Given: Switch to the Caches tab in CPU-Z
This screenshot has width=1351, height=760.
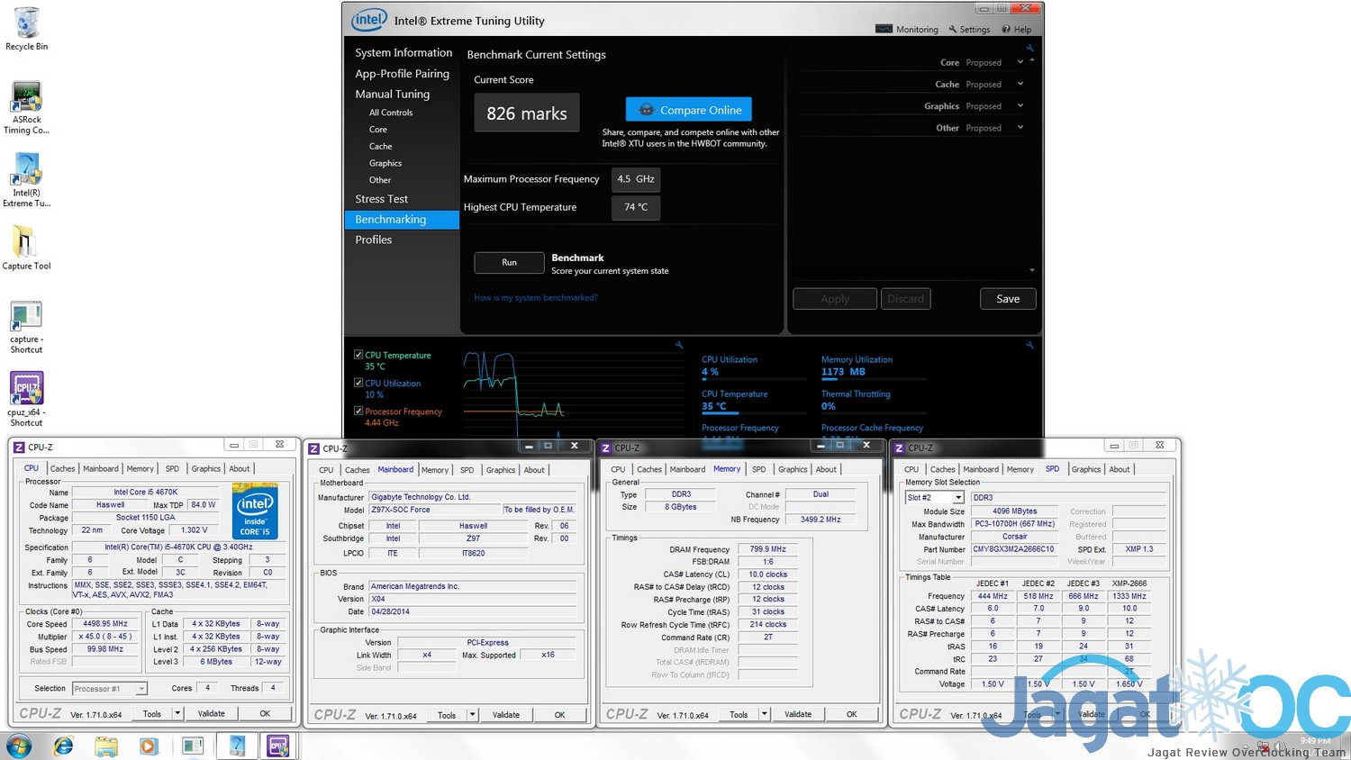Looking at the screenshot, I should 62,468.
